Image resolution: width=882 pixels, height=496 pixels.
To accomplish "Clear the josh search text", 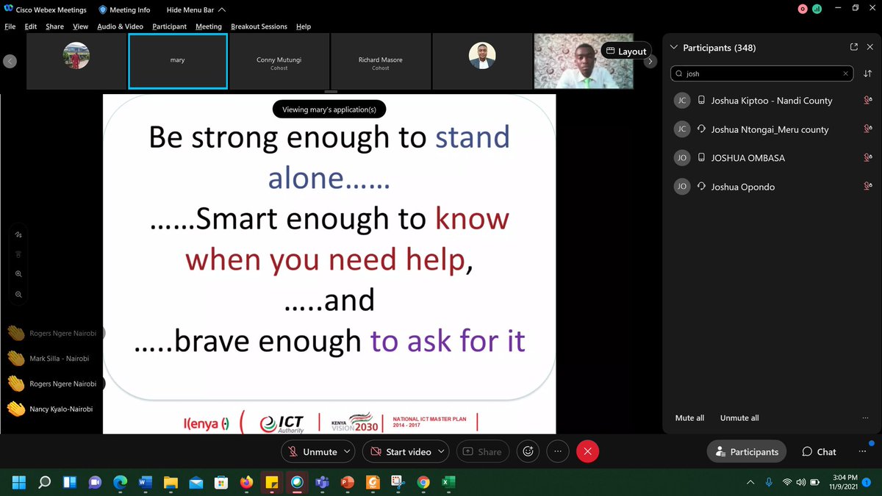I will click(x=846, y=73).
